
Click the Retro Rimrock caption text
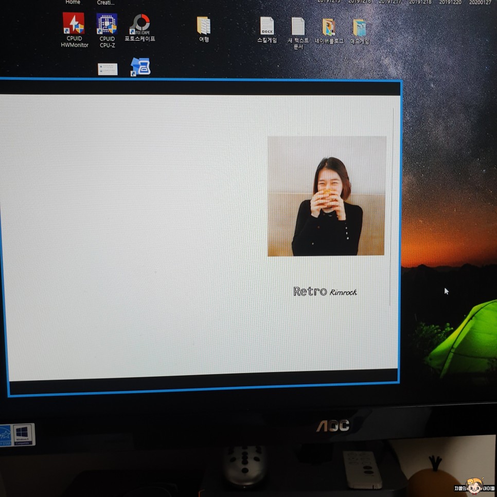tap(325, 292)
